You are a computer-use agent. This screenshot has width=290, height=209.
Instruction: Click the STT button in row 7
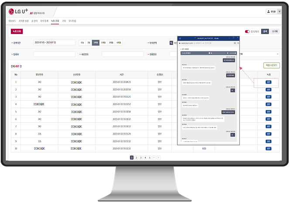[x=269, y=126]
